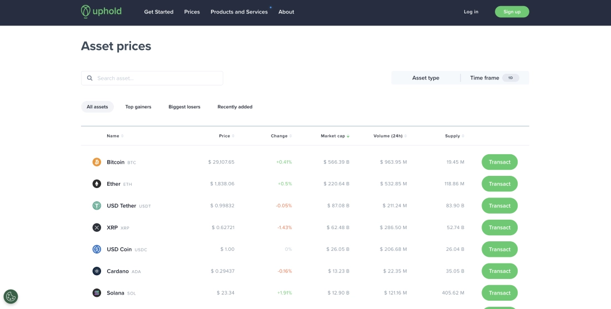Click the USD Coin icon
The image size is (611, 309).
[x=97, y=249]
